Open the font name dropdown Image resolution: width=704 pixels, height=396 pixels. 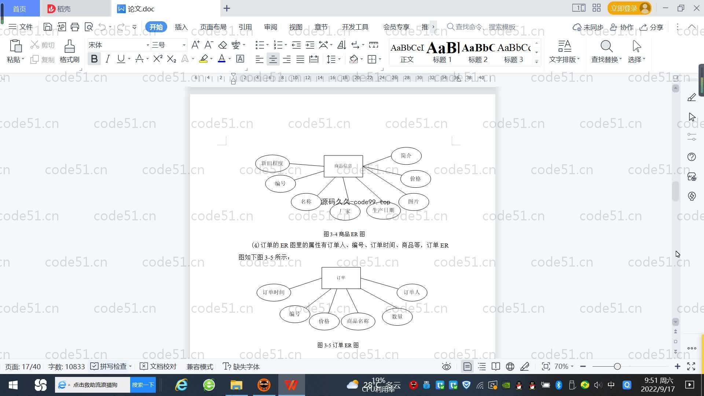(x=148, y=45)
